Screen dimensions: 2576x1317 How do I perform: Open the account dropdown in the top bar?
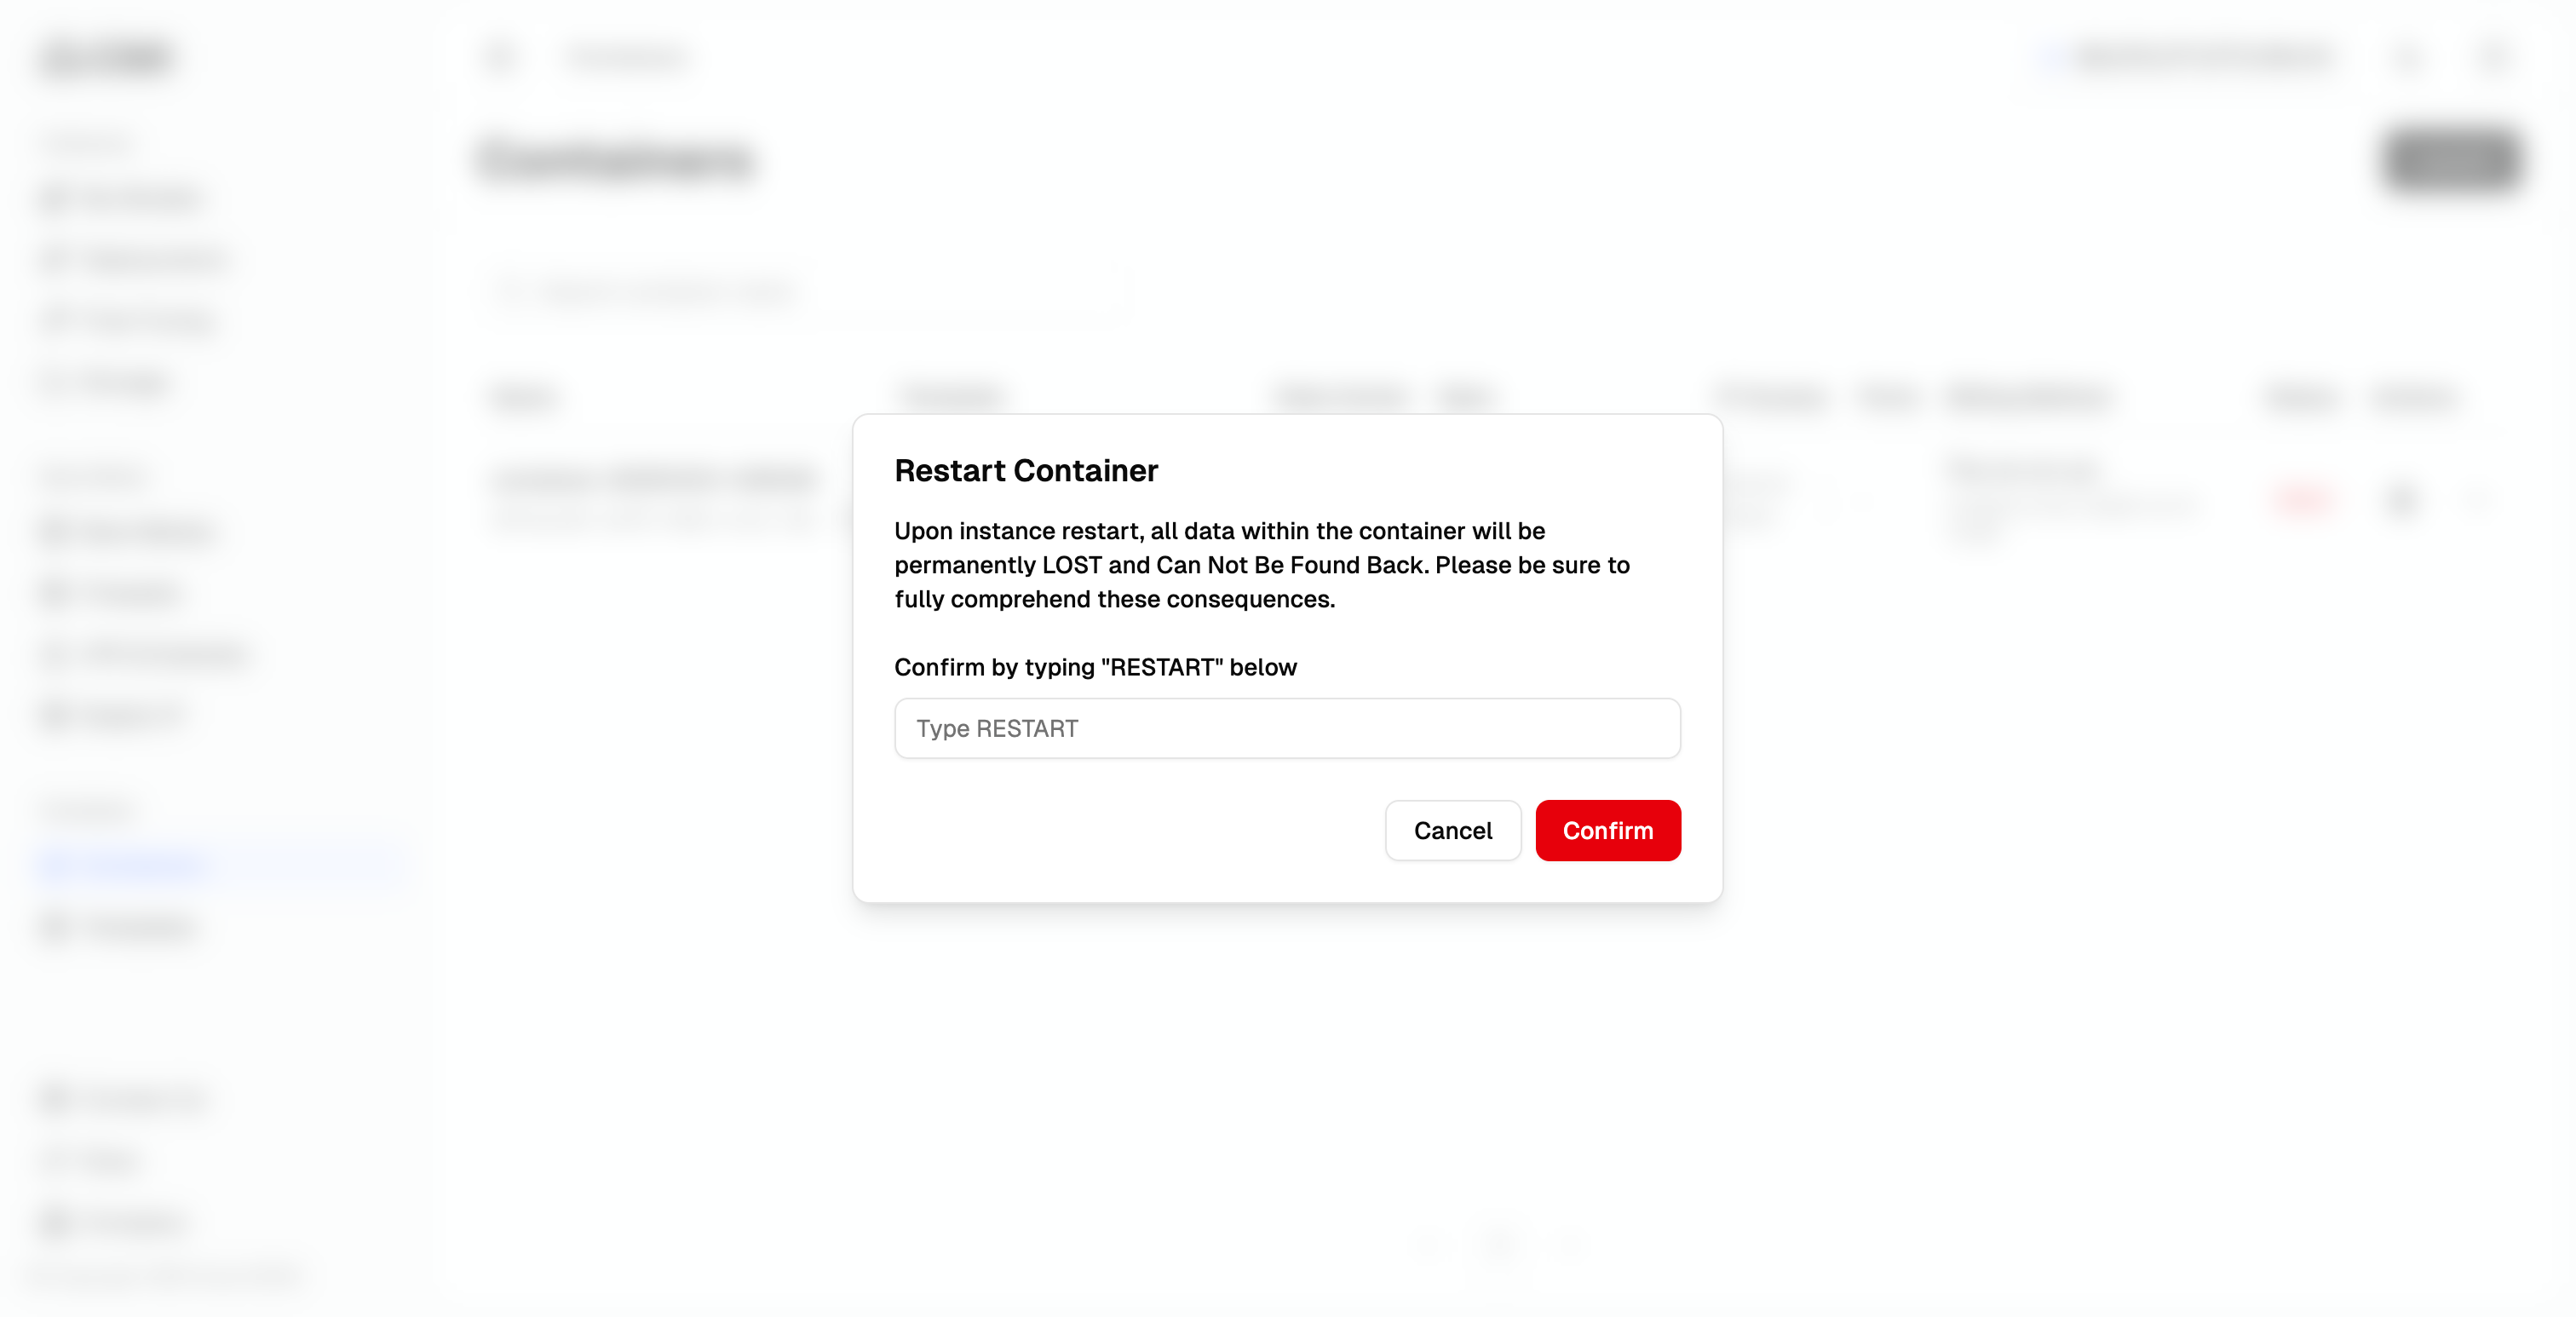(x=2190, y=57)
